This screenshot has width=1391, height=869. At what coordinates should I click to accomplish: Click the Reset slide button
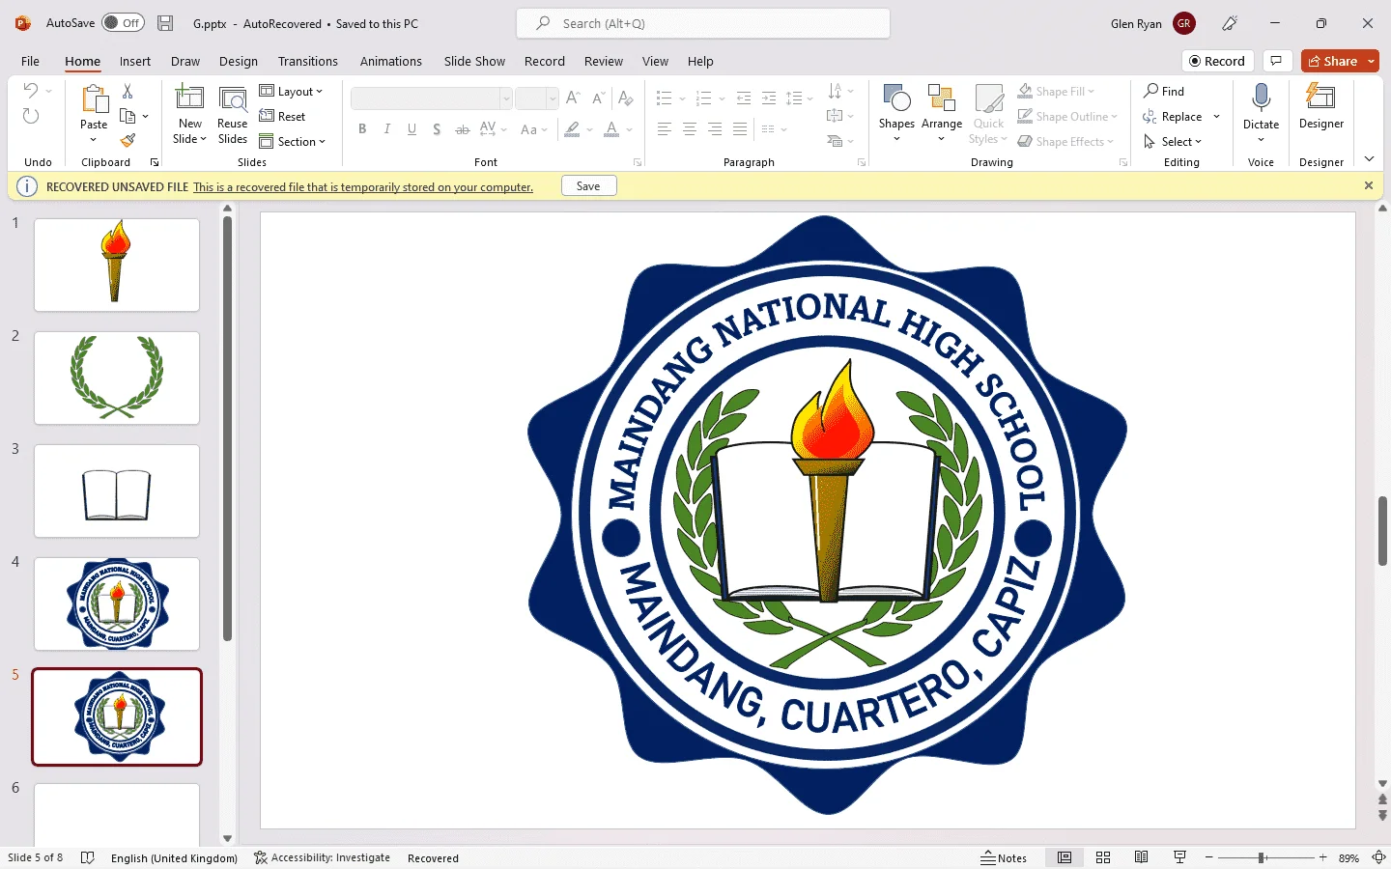point(282,116)
